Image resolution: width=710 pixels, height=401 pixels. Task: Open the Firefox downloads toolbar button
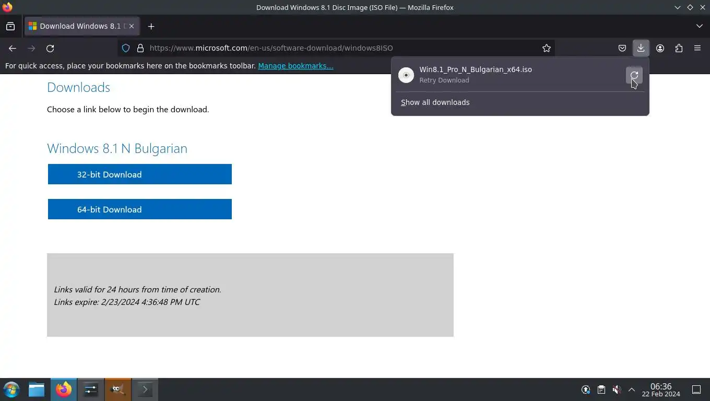point(641,48)
